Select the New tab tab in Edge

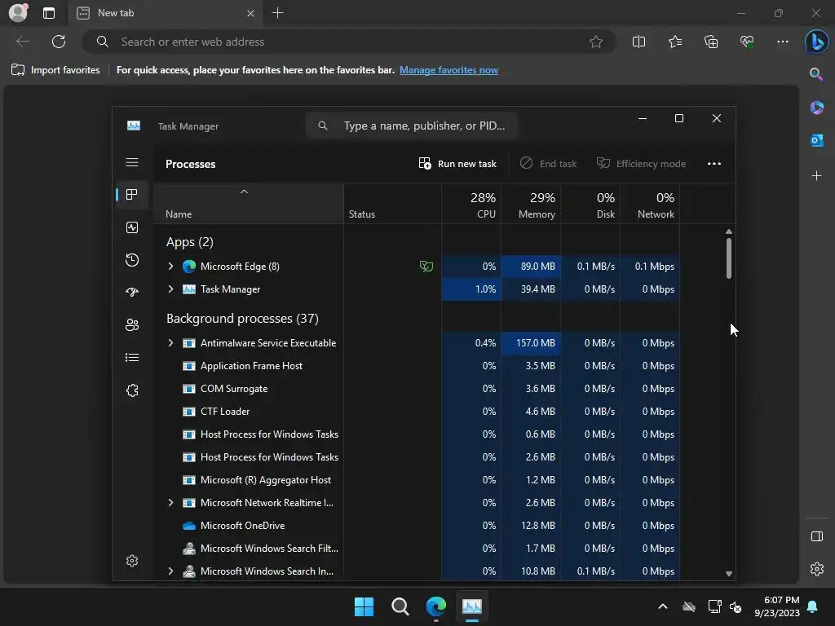pyautogui.click(x=165, y=13)
